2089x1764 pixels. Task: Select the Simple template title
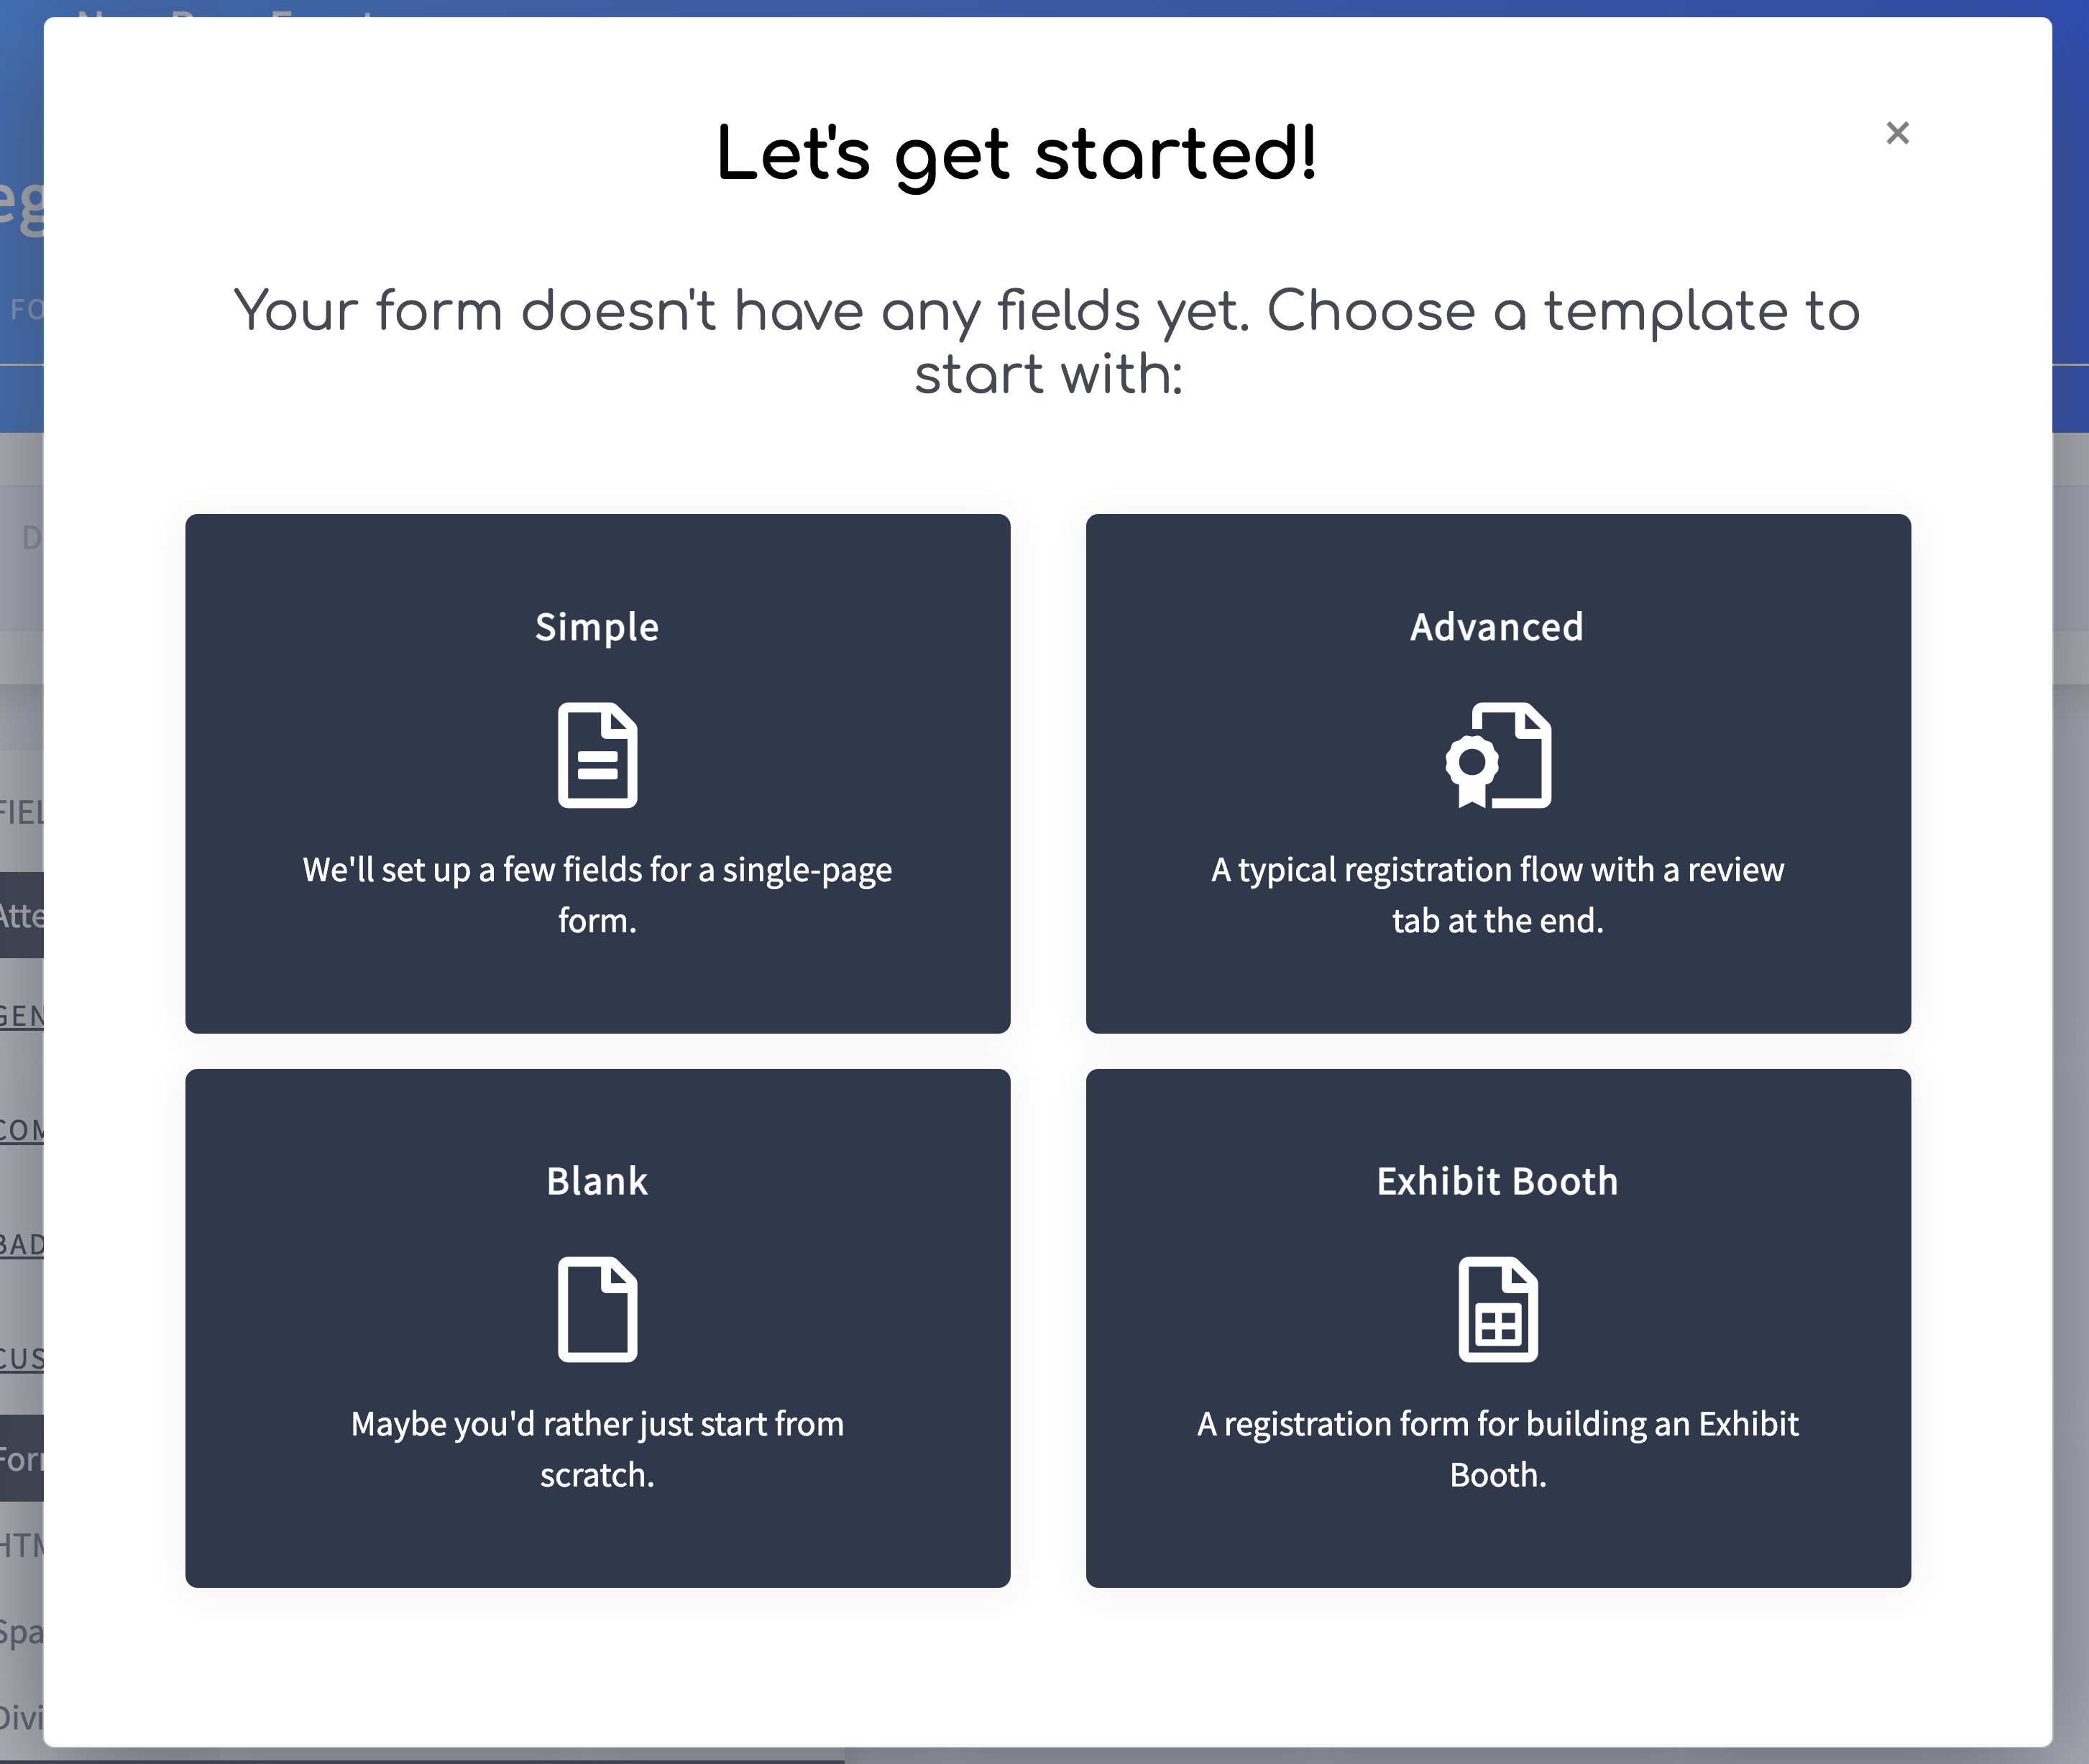click(597, 627)
